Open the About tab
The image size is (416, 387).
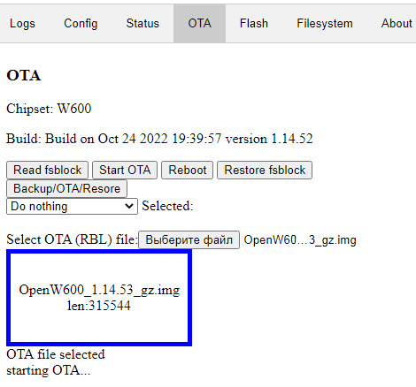[x=397, y=24]
